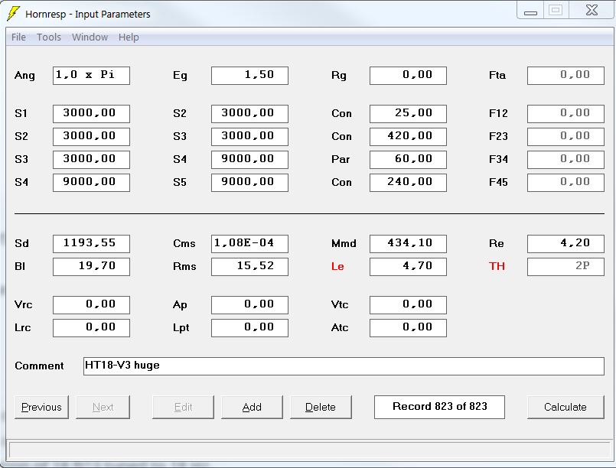
Task: Click the Hornresp lightning bolt title icon
Action: [x=13, y=14]
